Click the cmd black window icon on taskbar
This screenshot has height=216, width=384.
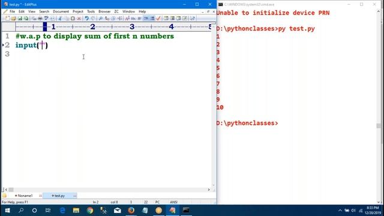186,211
